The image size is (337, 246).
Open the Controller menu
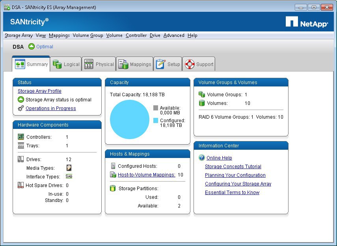click(136, 35)
